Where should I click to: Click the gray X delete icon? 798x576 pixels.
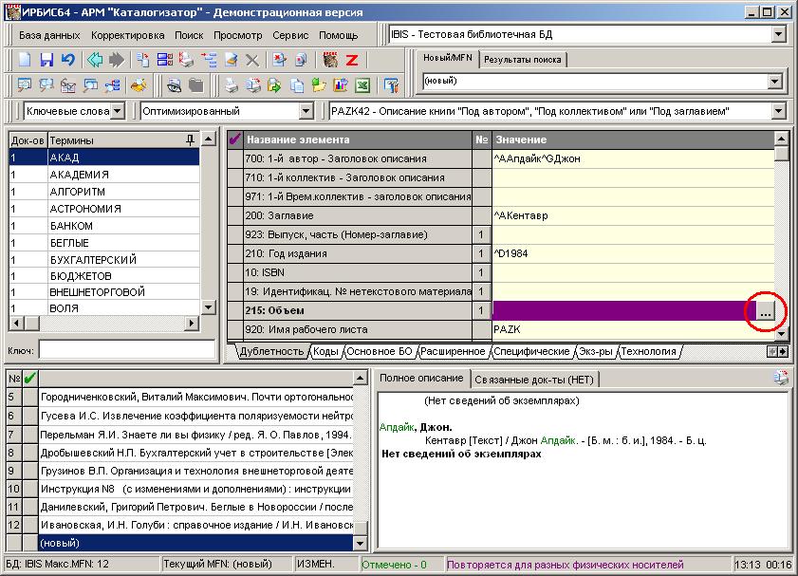coord(252,60)
